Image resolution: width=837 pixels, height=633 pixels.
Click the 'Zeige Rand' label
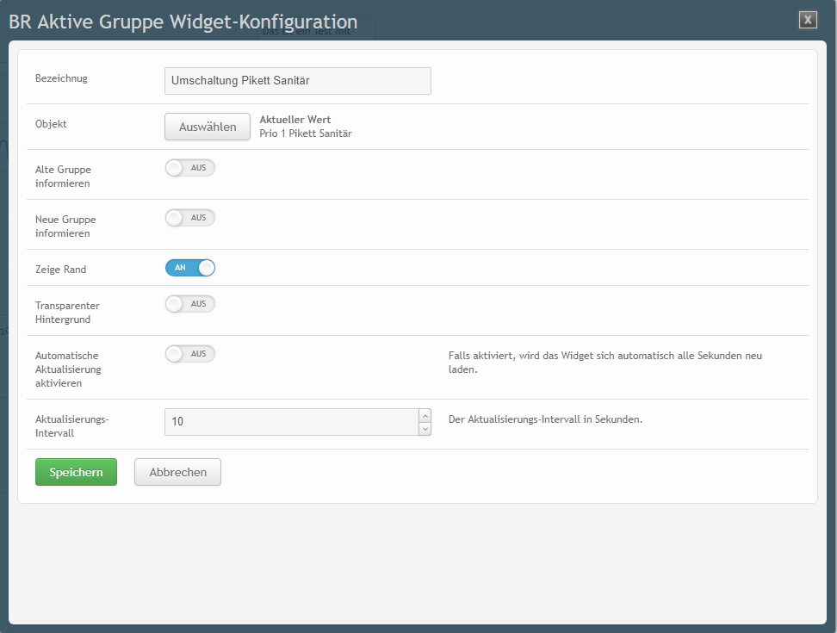60,270
